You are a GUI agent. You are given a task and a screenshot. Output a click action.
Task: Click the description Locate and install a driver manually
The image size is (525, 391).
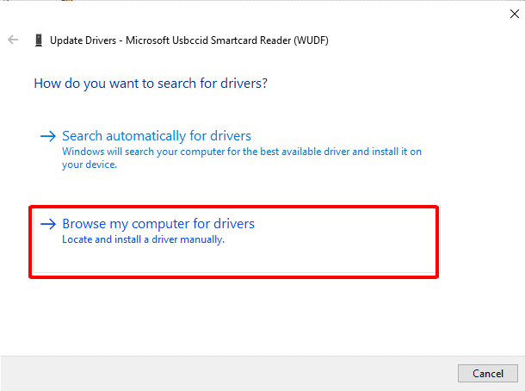point(144,239)
